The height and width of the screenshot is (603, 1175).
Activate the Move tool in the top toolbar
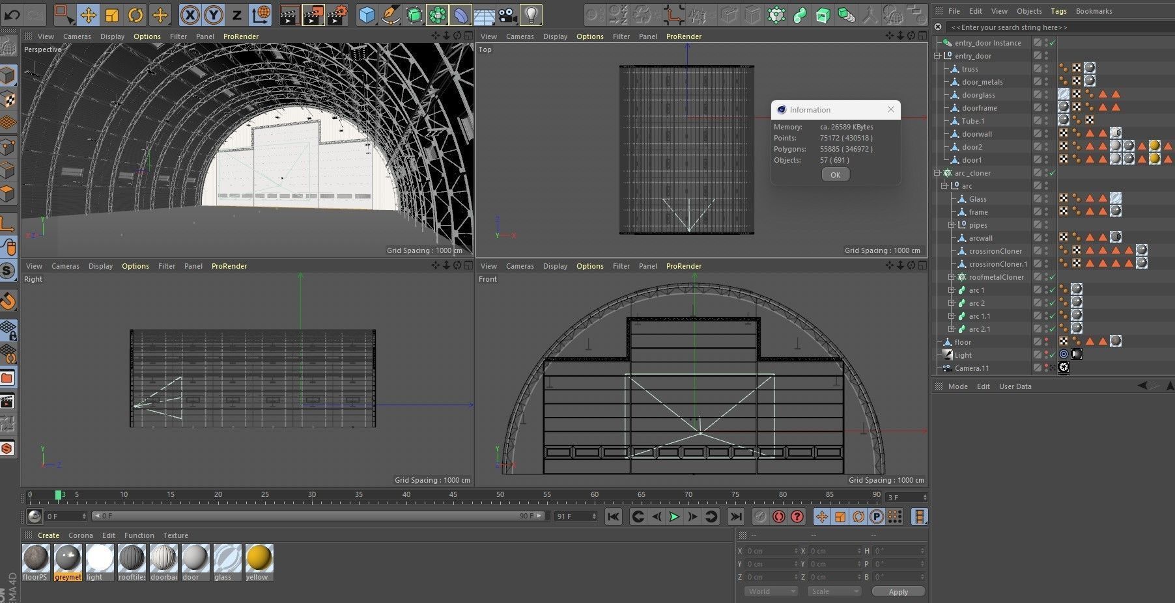click(88, 14)
